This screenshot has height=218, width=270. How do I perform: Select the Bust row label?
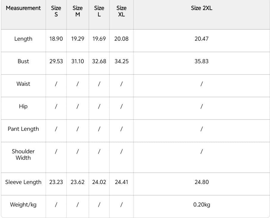click(23, 61)
